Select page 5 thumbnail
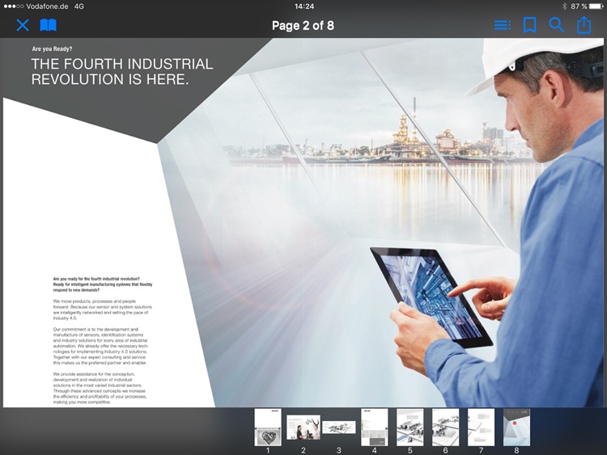This screenshot has width=607, height=455. (x=410, y=428)
